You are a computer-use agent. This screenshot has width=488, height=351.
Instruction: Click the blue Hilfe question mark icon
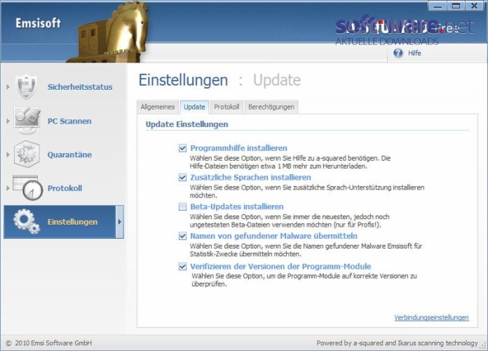(x=398, y=53)
